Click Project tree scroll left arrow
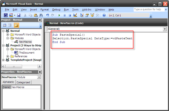 point(3,67)
